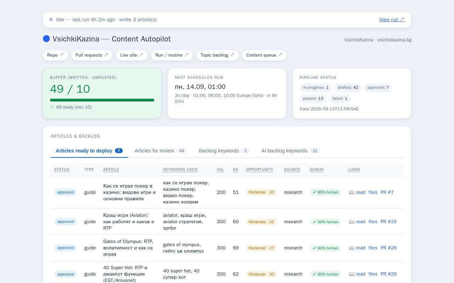Switch to Backlog keywords tab
Screen dimensions: 454x283
coord(224,151)
